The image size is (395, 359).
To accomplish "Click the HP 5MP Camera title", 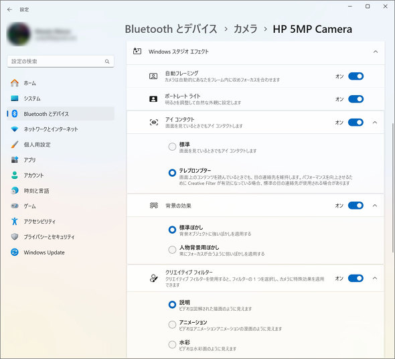I will 313,29.
